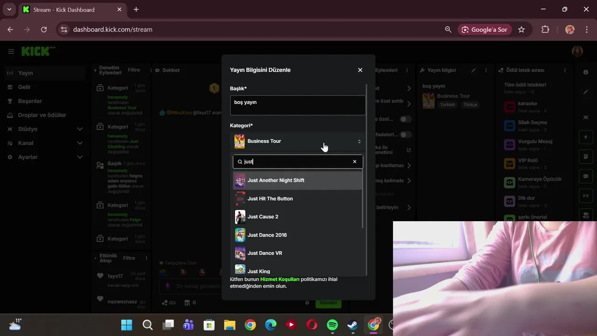Expand the Kanal sidebar section

click(x=45, y=143)
